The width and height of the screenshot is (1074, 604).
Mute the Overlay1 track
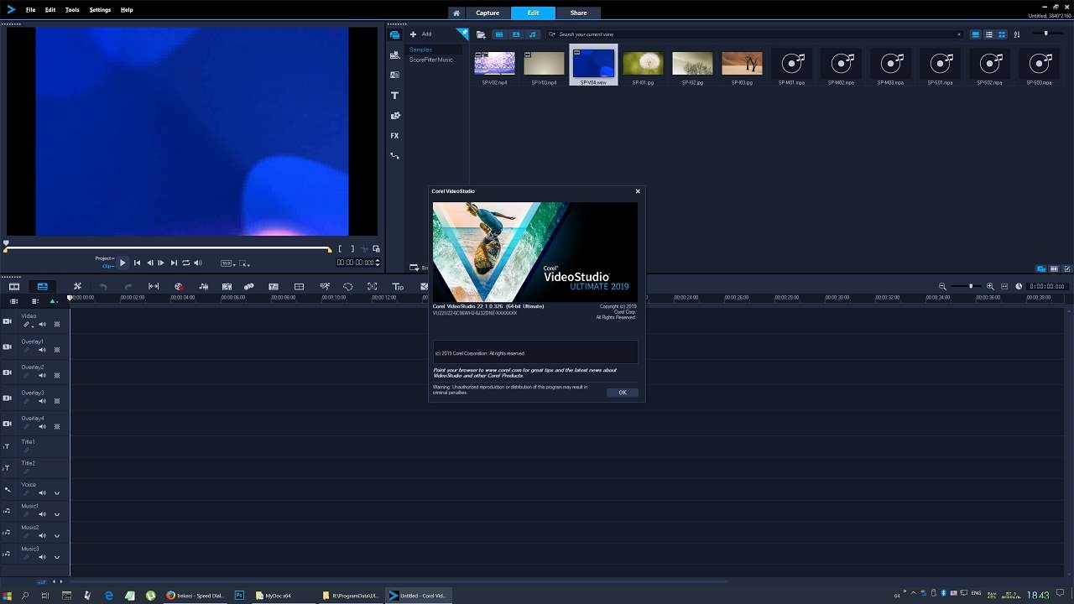click(x=42, y=350)
